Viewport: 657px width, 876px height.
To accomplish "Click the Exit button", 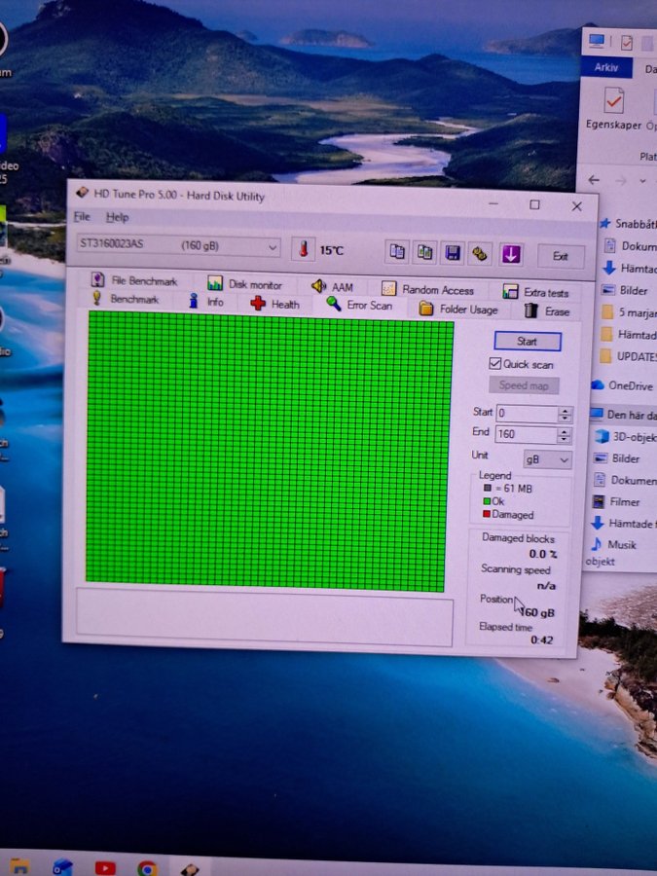I will tap(561, 256).
